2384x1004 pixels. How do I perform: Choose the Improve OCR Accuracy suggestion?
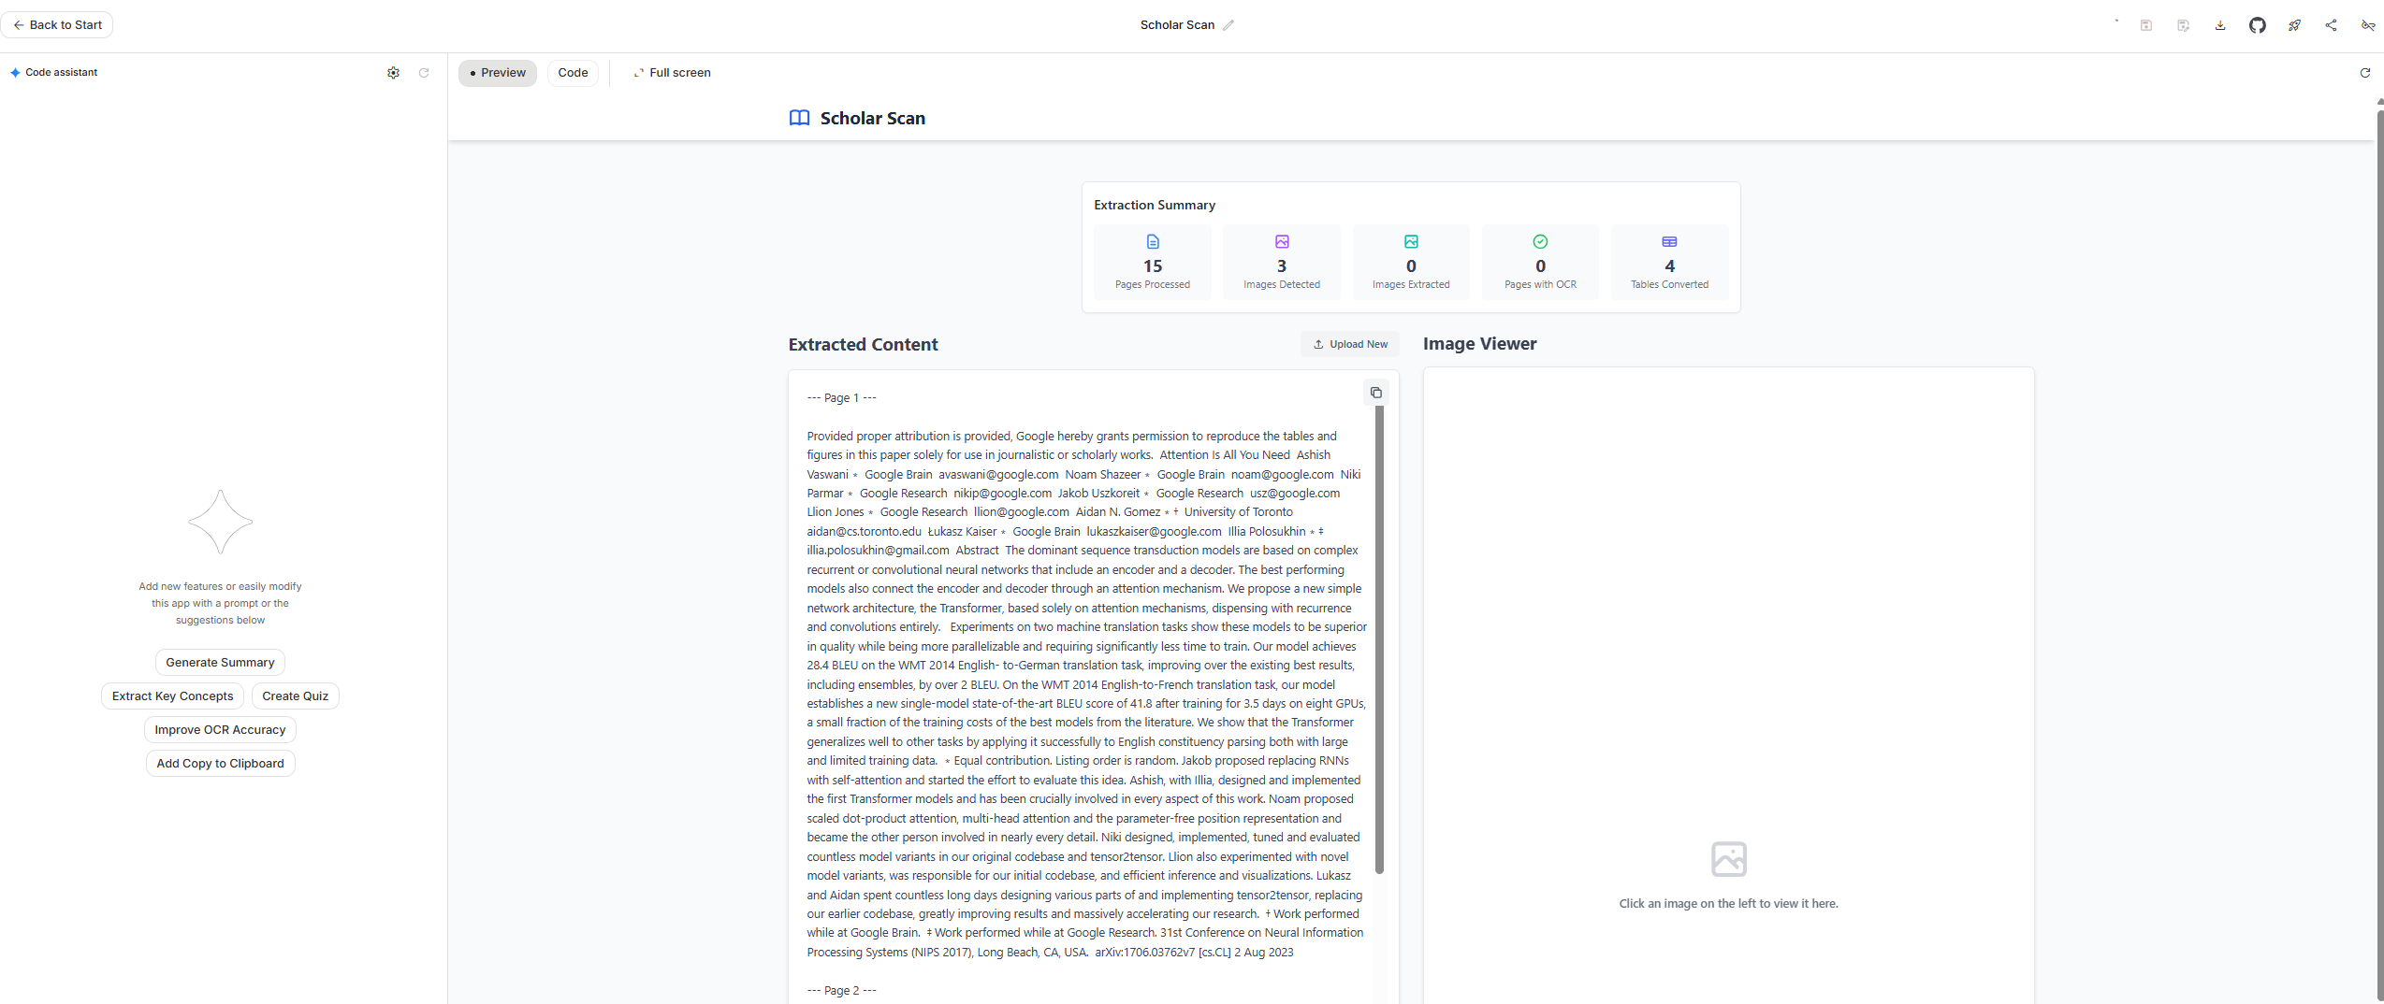(220, 730)
